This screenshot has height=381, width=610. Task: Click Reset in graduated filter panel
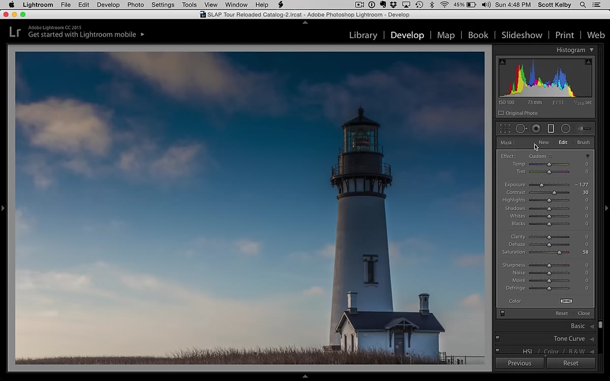tap(561, 313)
